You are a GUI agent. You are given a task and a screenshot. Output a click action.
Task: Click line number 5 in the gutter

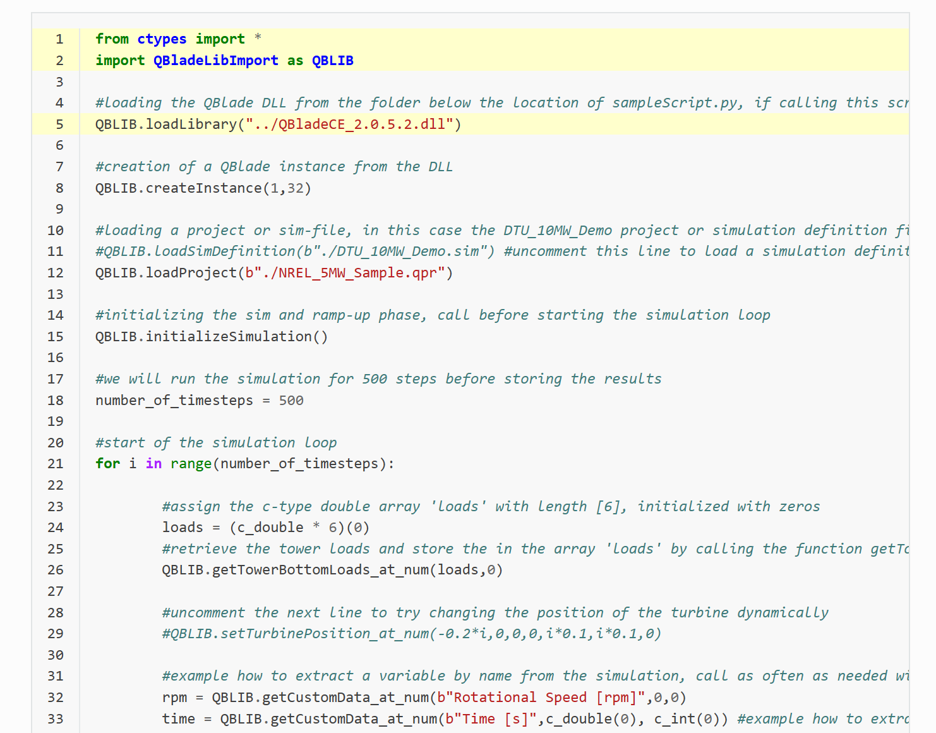pos(59,124)
